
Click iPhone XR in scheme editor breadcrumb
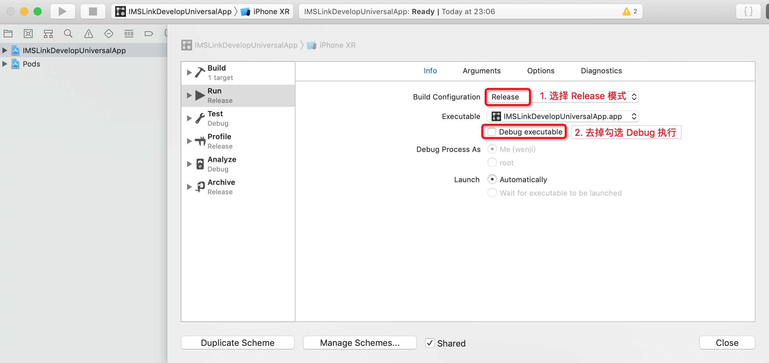pos(337,45)
